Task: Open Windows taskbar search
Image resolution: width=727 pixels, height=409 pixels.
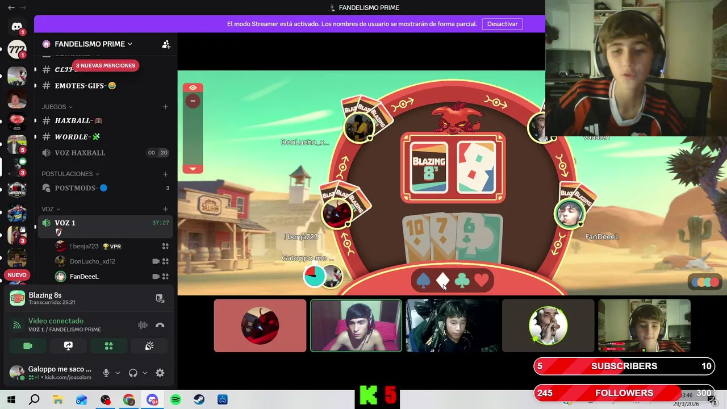Action: point(34,400)
